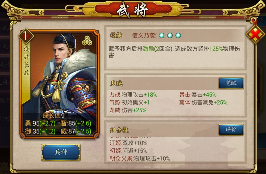Open the 兵种 troop type button
Image resolution: width=266 pixels, height=174 pixels.
click(61, 152)
